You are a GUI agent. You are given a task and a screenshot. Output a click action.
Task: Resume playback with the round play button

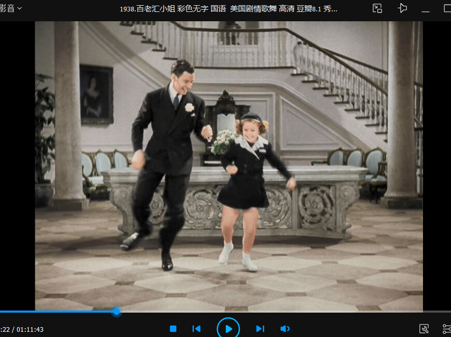pyautogui.click(x=229, y=329)
